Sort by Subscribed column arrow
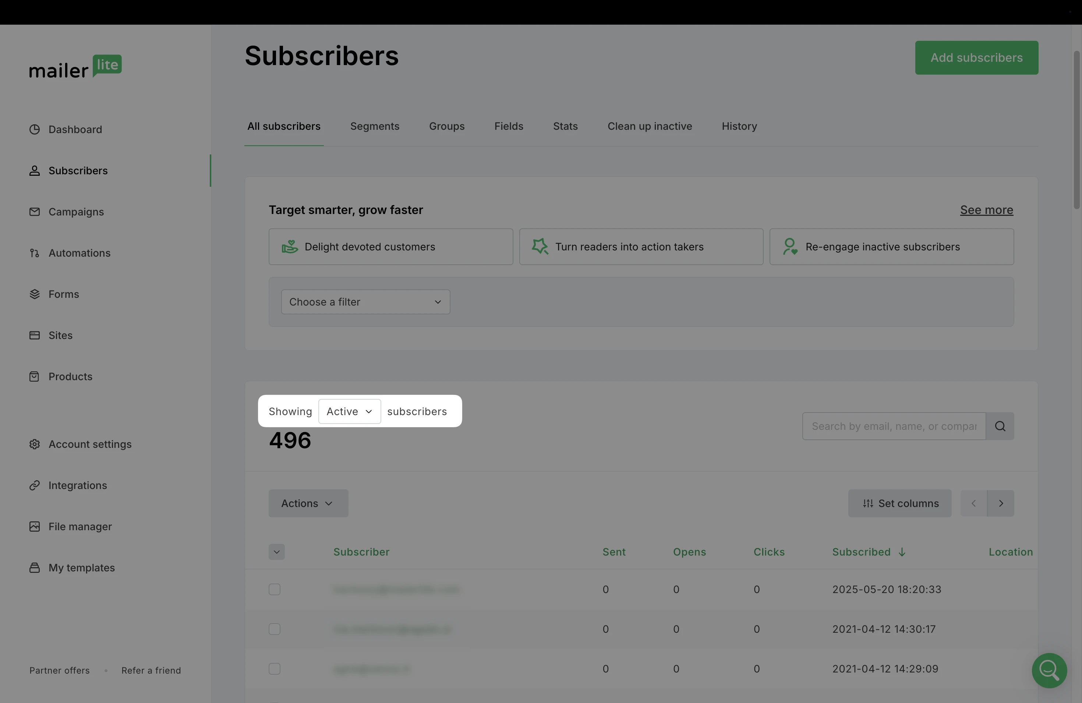Image resolution: width=1082 pixels, height=703 pixels. (x=902, y=552)
